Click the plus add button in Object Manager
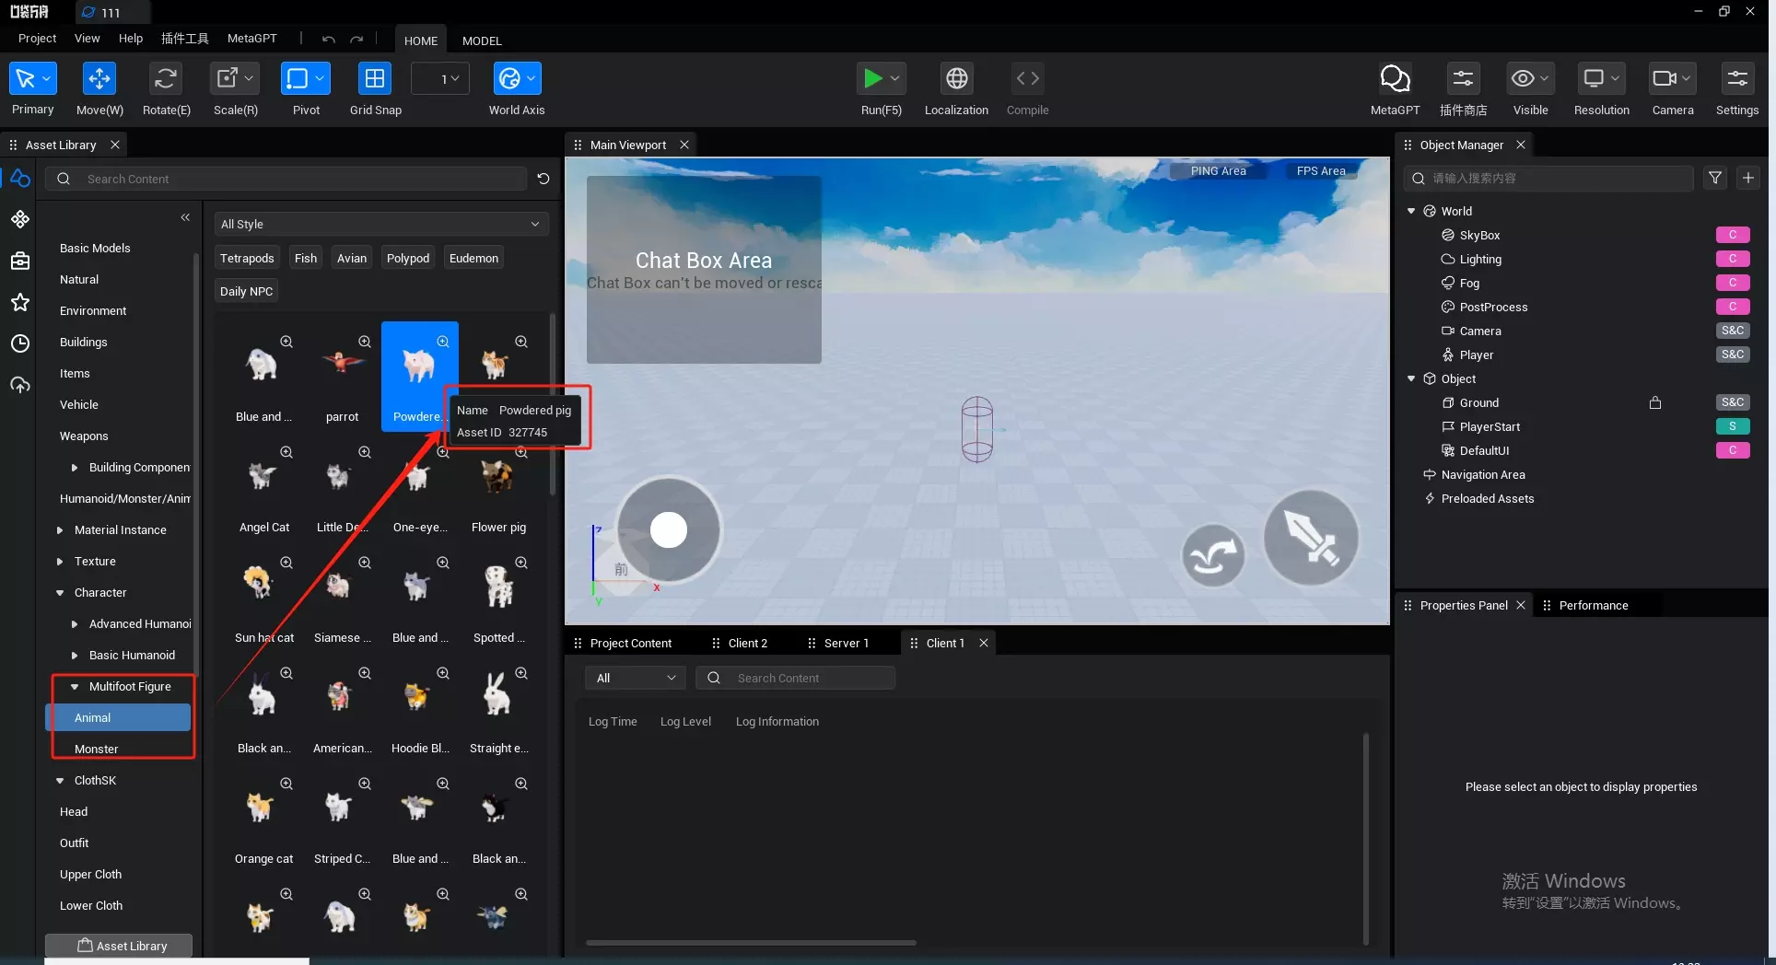 (x=1748, y=179)
